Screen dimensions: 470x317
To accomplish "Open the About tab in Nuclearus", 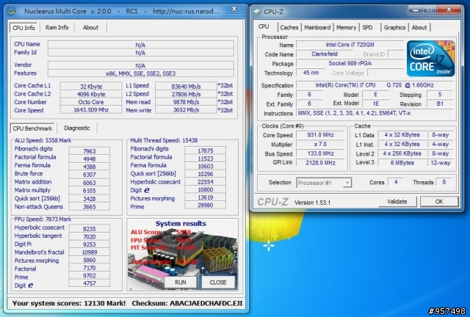I will pos(90,28).
